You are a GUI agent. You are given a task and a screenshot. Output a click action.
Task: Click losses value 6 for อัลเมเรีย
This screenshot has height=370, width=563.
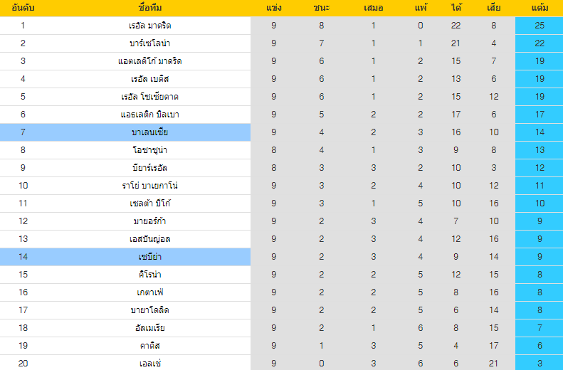(x=421, y=327)
